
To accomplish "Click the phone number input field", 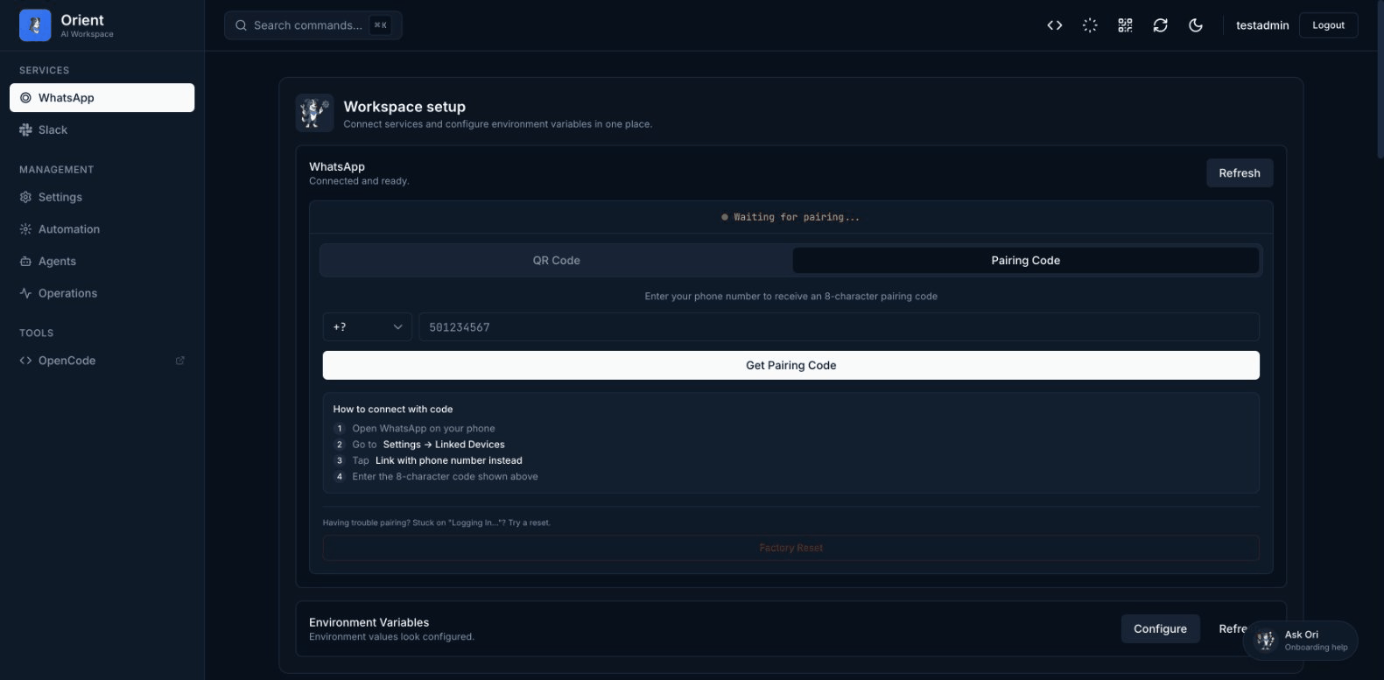I will point(838,327).
